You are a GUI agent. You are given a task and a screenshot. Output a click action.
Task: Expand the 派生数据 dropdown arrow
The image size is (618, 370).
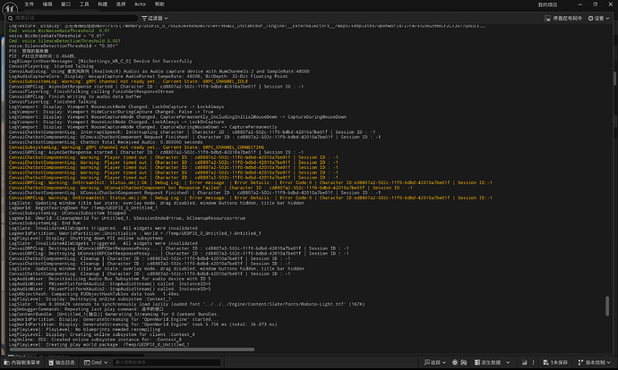pos(508,363)
